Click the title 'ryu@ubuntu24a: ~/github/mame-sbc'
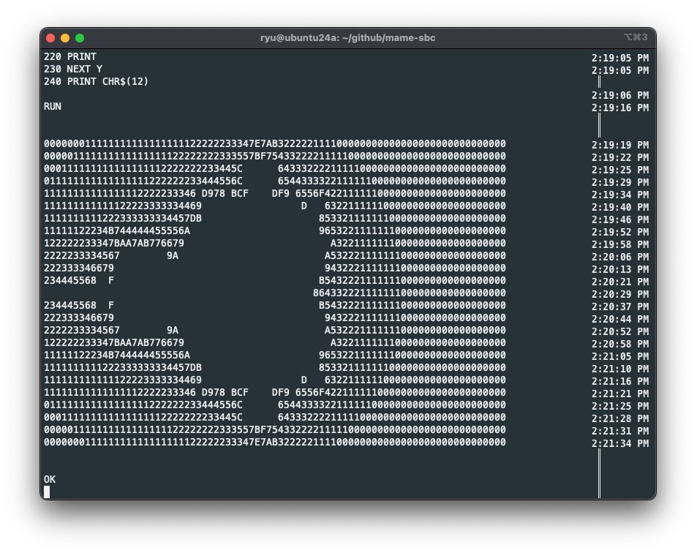 pyautogui.click(x=347, y=38)
